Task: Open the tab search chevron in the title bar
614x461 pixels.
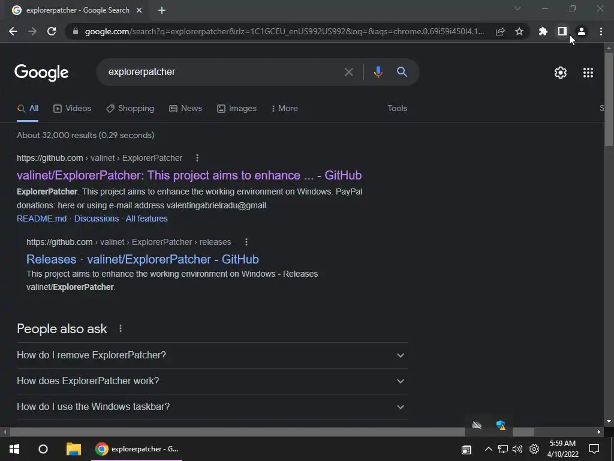Action: click(x=517, y=8)
